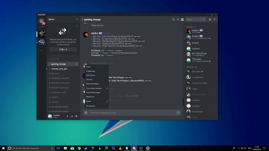Attach a file with plus icon
Image resolution: width=269 pixels, height=151 pixels.
pyautogui.click(x=86, y=113)
